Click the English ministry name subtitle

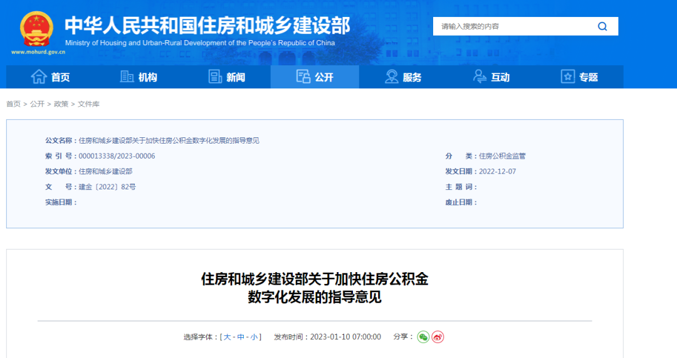coord(200,43)
